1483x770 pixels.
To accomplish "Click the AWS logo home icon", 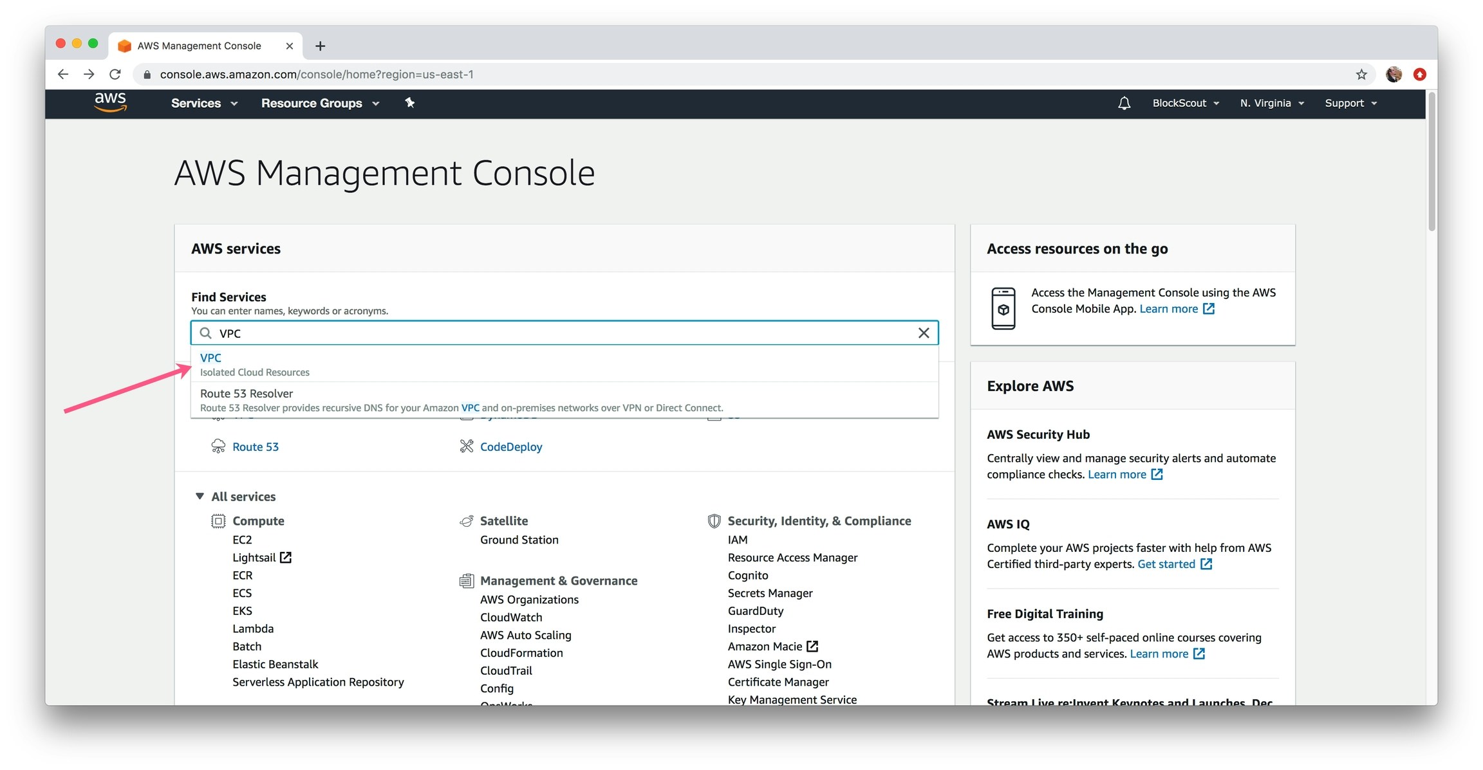I will [110, 102].
